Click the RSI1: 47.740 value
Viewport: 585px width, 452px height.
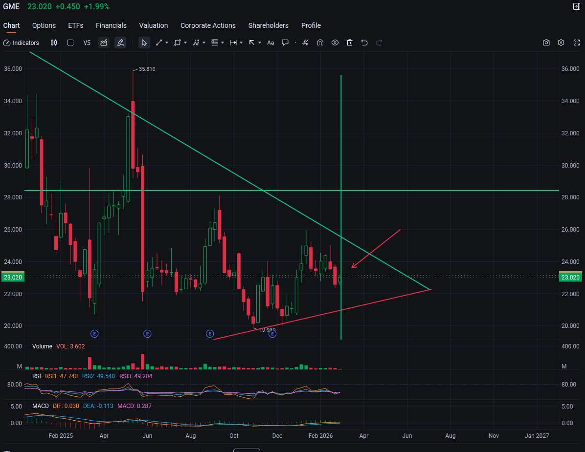61,376
